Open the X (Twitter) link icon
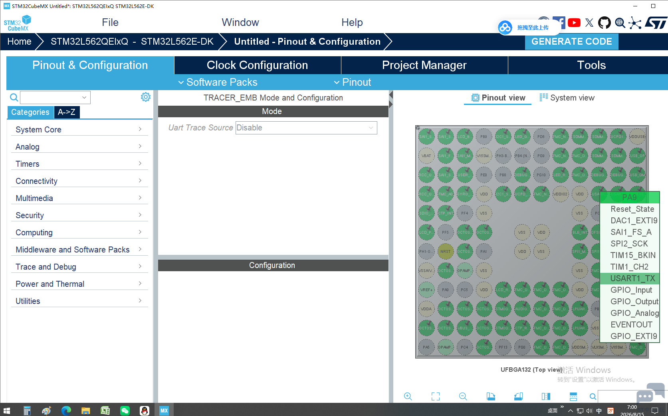This screenshot has height=416, width=668. (x=589, y=23)
